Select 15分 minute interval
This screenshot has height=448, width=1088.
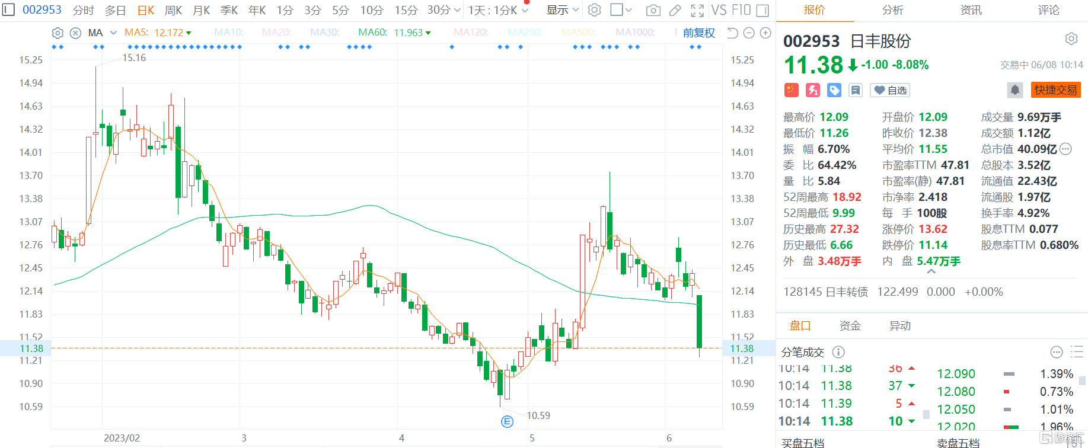click(x=406, y=10)
